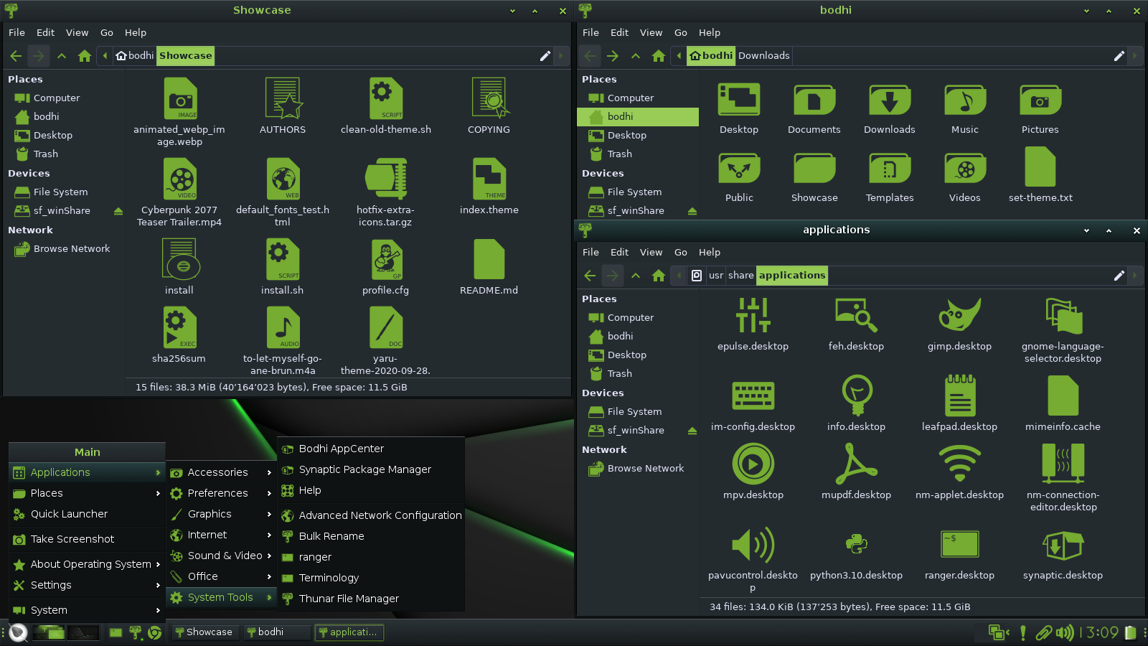This screenshot has width=1148, height=646.
Task: Open View menu in Showcase window
Action: click(x=77, y=33)
